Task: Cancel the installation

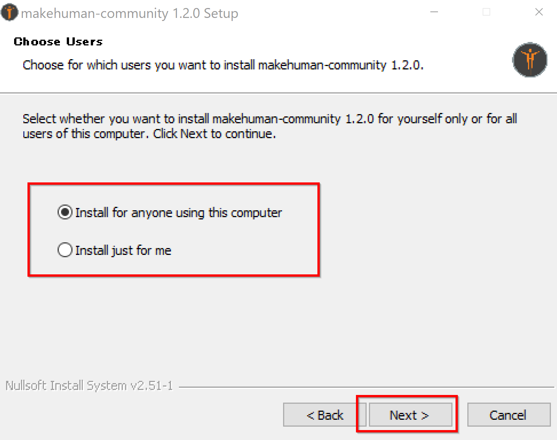Action: [509, 415]
